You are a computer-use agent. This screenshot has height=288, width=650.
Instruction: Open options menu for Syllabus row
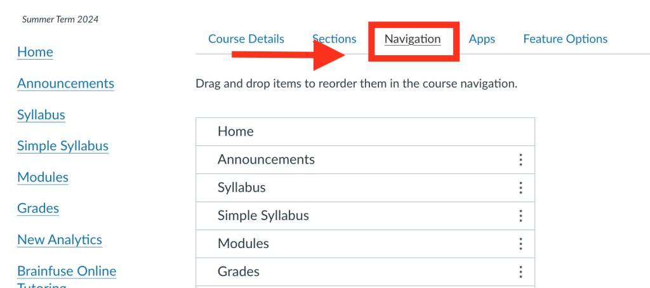pyautogui.click(x=521, y=188)
